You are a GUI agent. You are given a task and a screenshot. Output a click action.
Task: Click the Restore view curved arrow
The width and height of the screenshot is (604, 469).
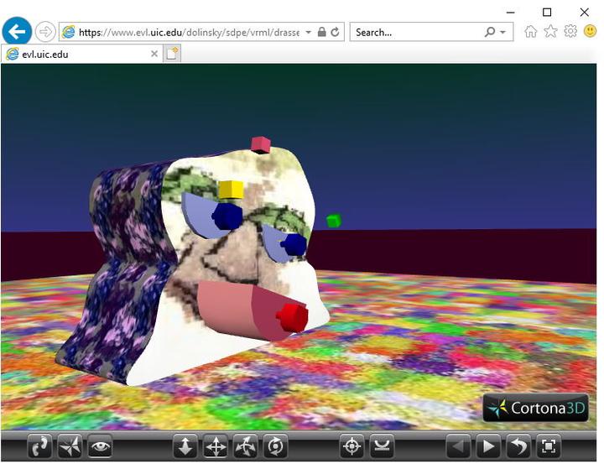click(x=518, y=446)
